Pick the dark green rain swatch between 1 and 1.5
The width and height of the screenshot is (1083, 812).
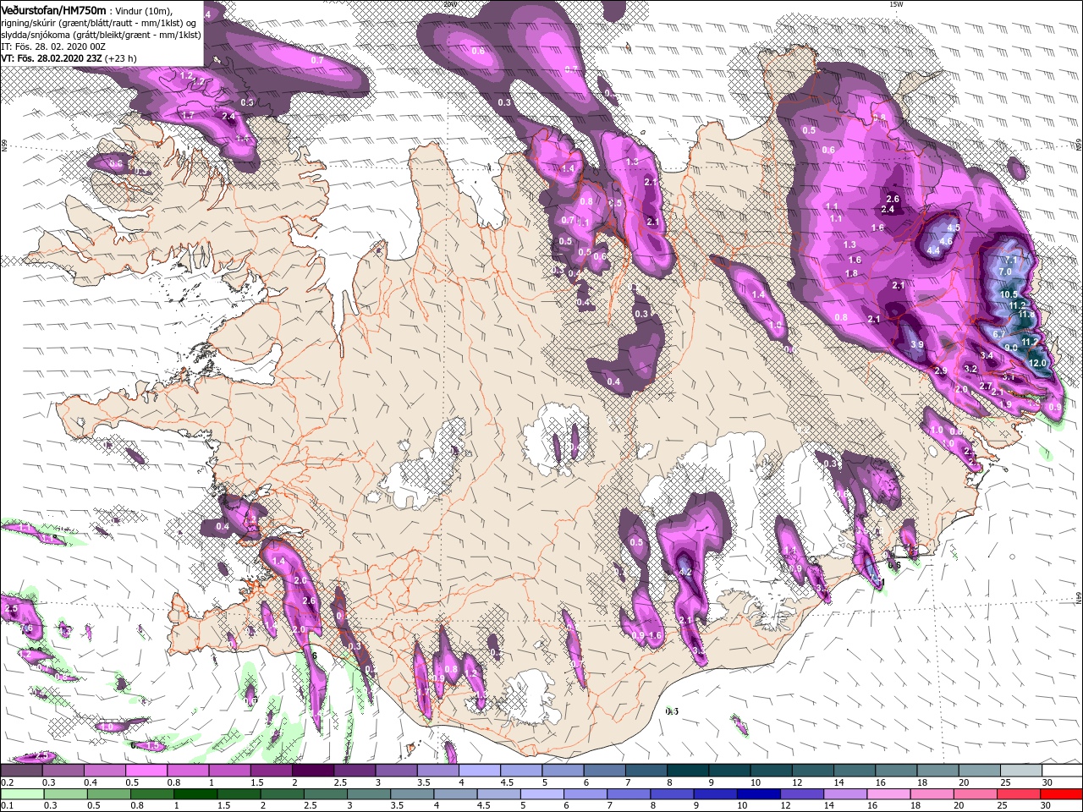point(194,794)
